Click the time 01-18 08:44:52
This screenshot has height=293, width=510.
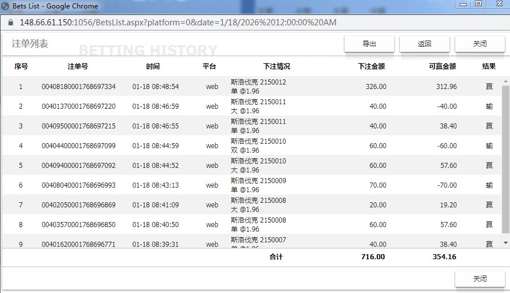coord(155,166)
